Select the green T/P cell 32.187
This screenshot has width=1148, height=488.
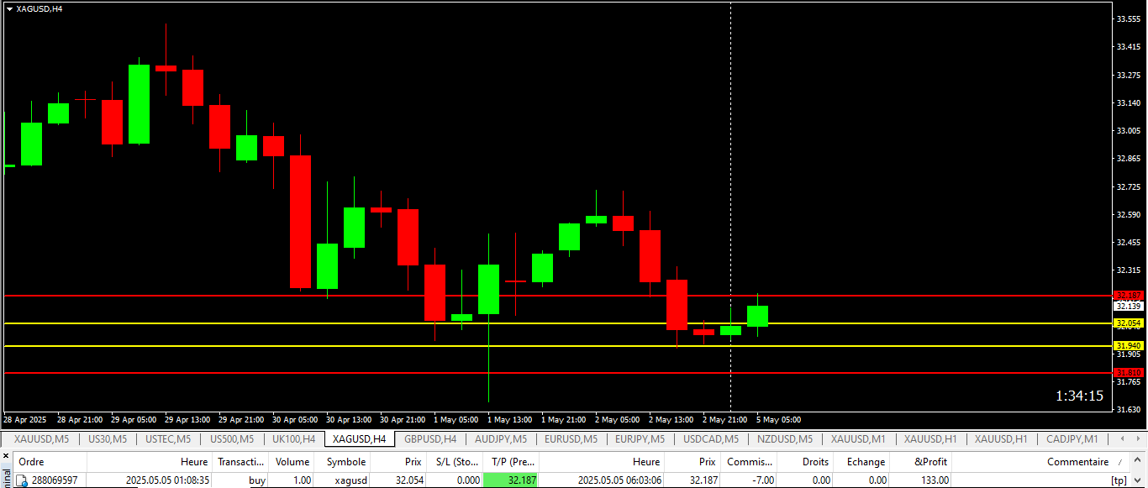tap(511, 480)
